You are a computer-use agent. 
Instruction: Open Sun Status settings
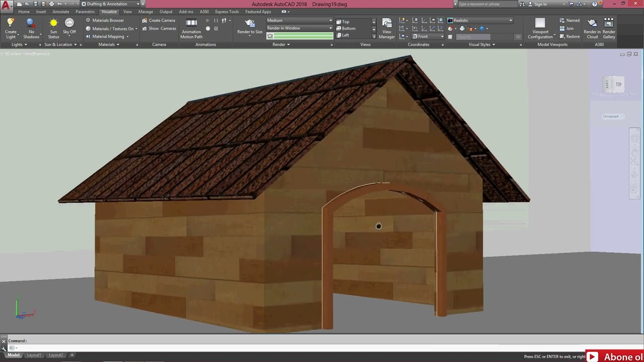(53, 28)
